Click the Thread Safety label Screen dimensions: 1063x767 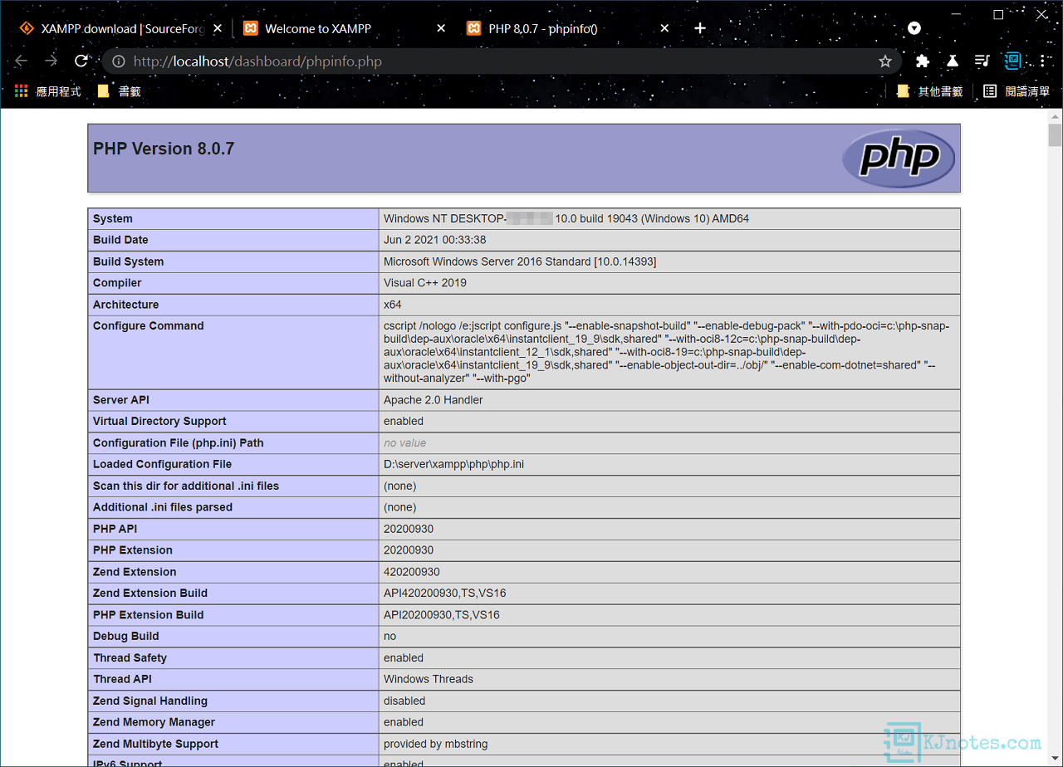[x=130, y=658]
